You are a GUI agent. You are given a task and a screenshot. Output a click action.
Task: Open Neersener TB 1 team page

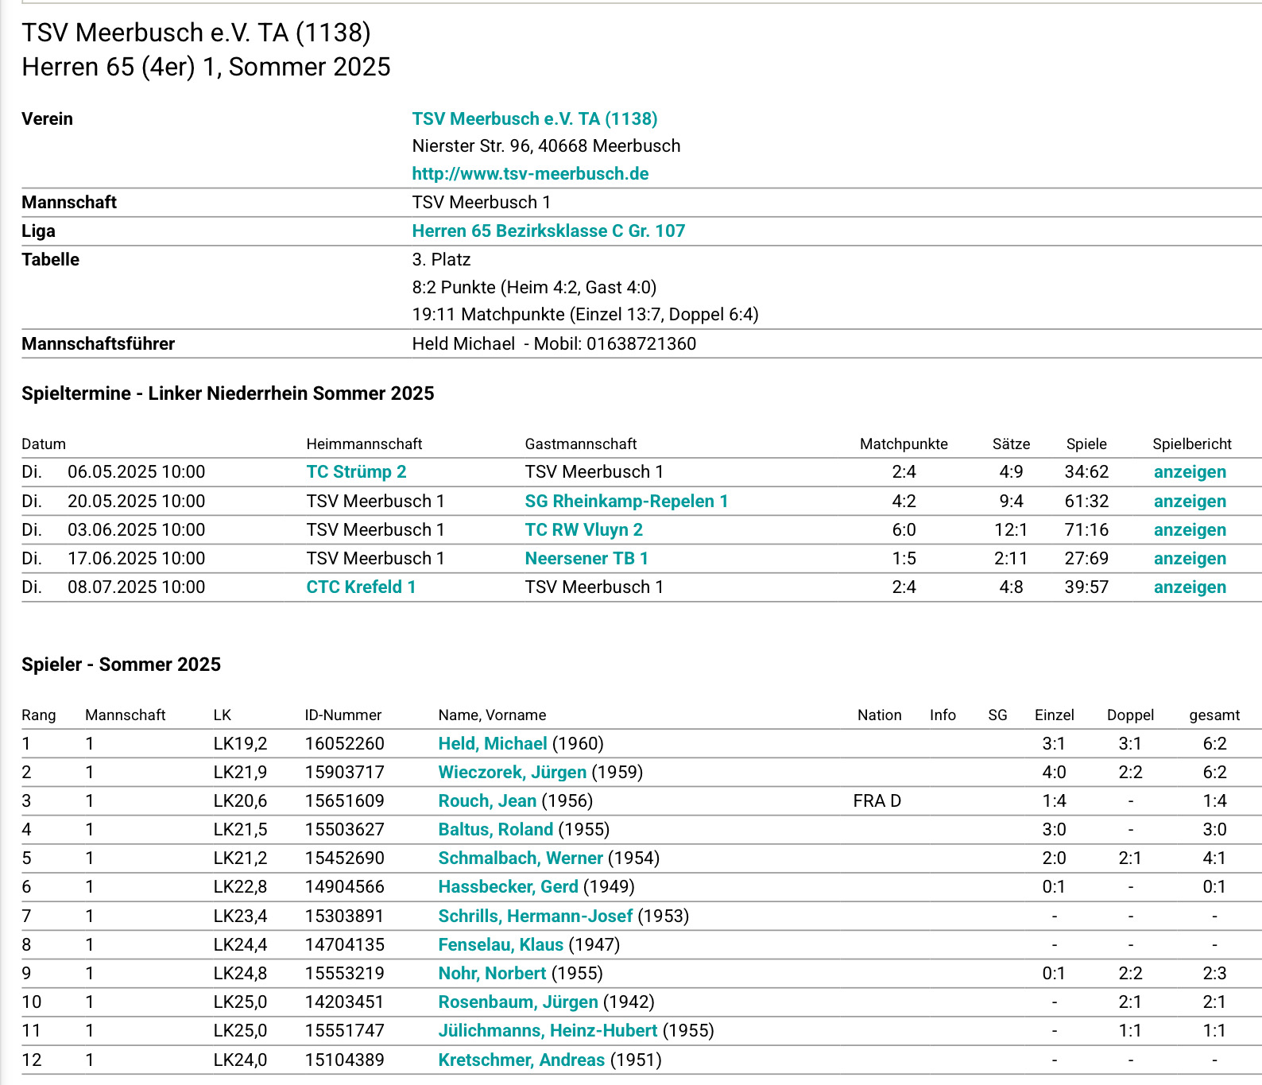tap(586, 559)
